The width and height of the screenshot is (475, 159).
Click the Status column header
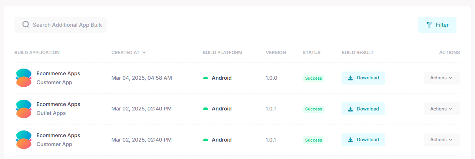coord(311,53)
